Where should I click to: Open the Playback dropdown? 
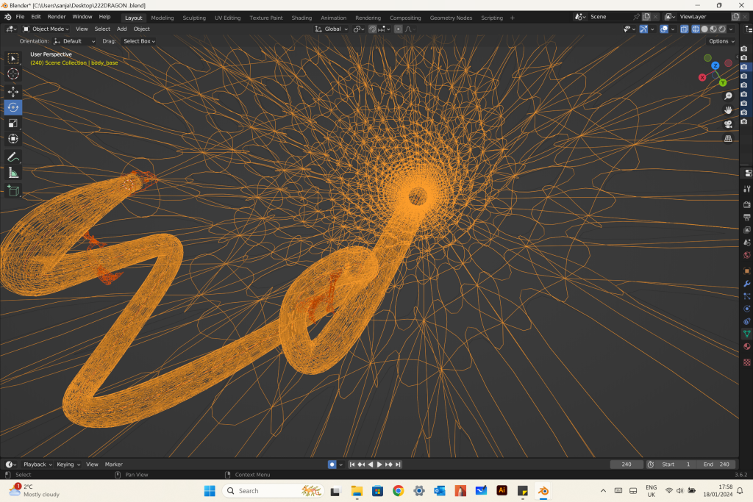38,465
